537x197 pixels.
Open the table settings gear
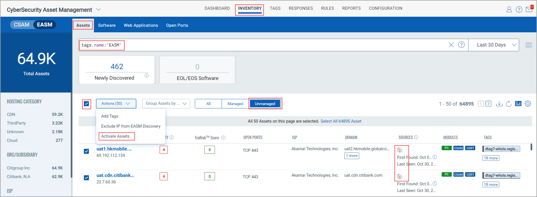528,104
